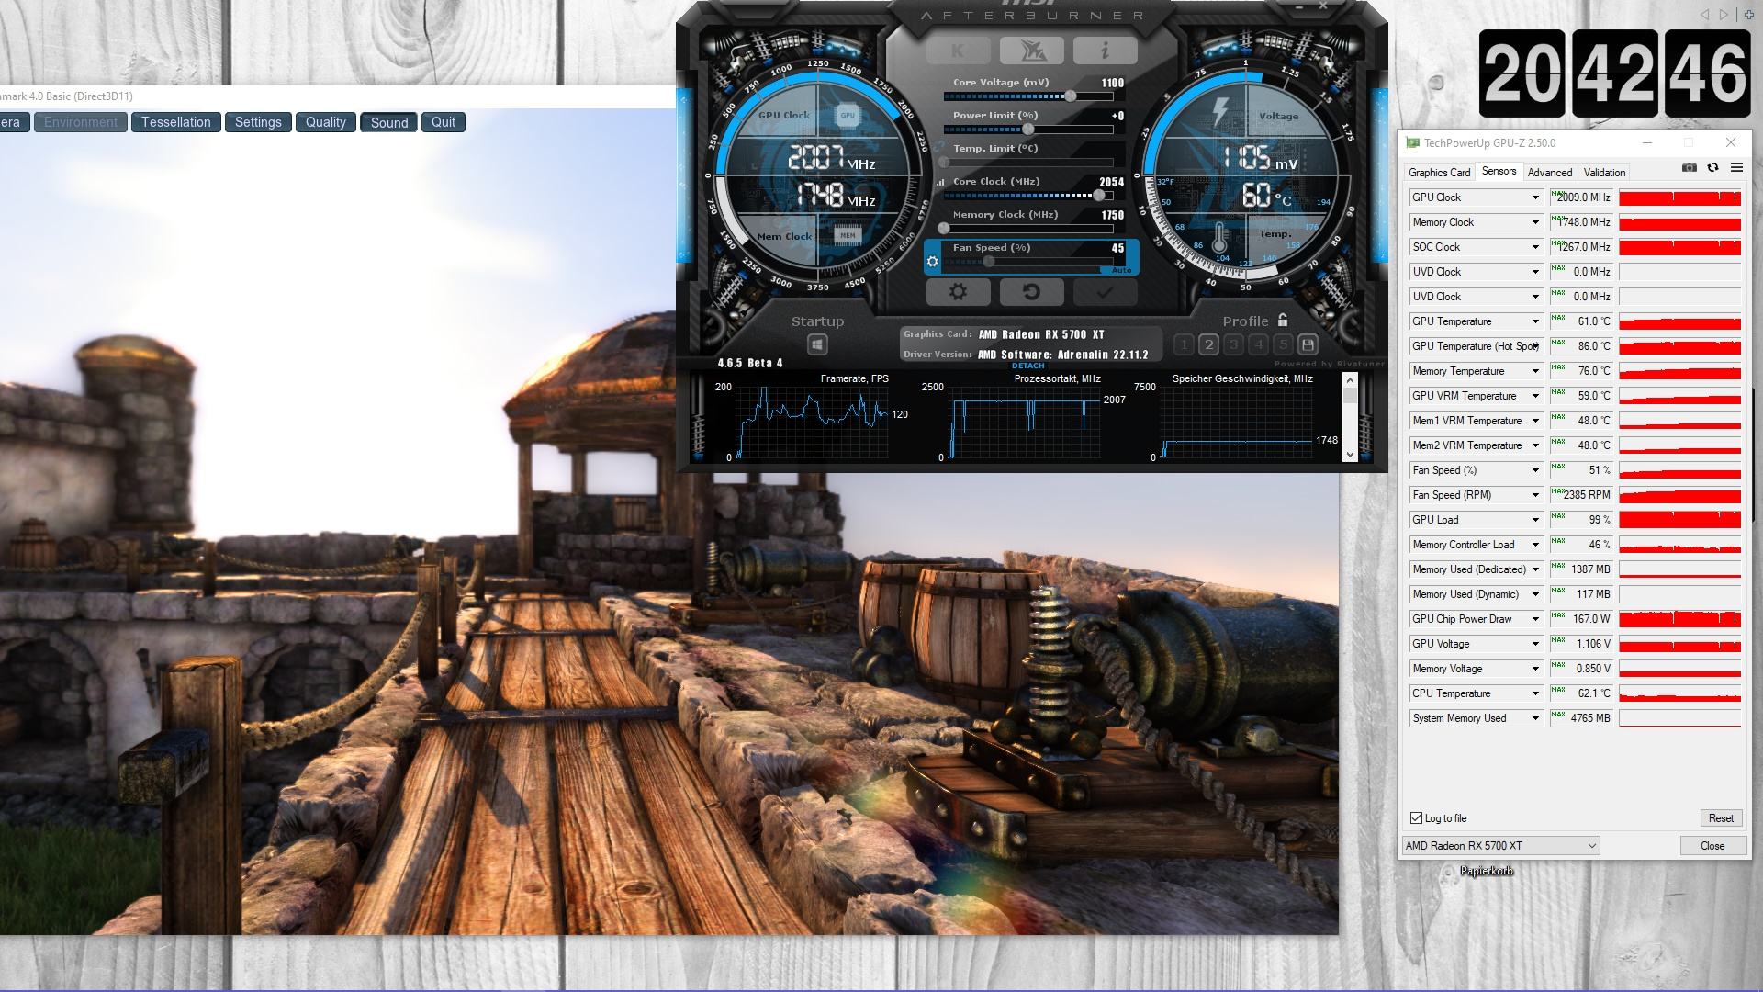
Task: Click the GPU-Z screenshot camera icon
Action: pyautogui.click(x=1689, y=167)
